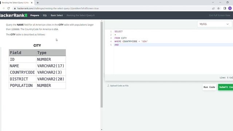Click the VARCHAR2(3) type cell

(51, 72)
